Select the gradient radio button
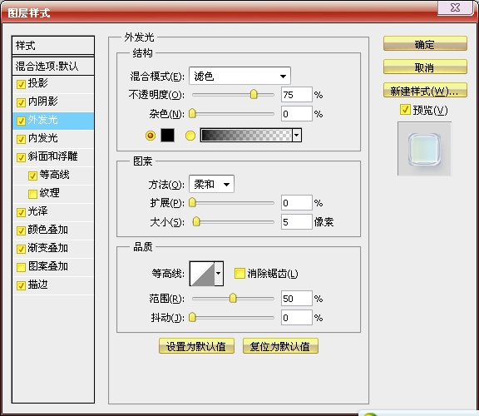 tap(190, 136)
